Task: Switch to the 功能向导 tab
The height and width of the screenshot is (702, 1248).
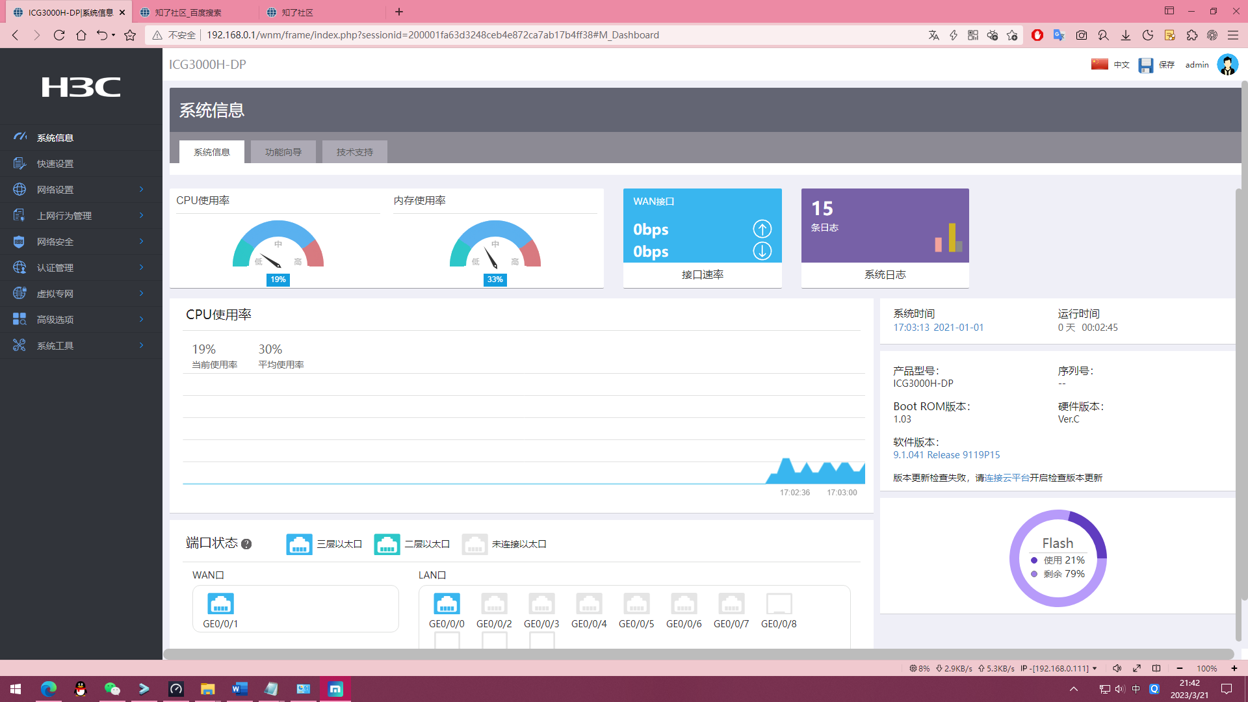Action: [283, 152]
